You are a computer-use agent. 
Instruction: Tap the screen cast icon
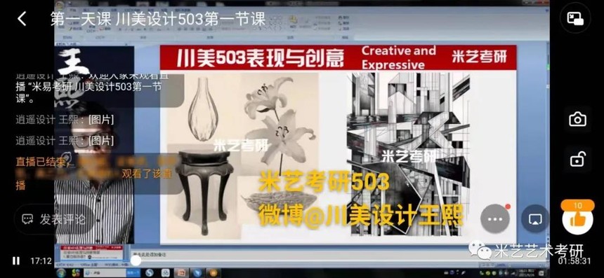point(535,219)
